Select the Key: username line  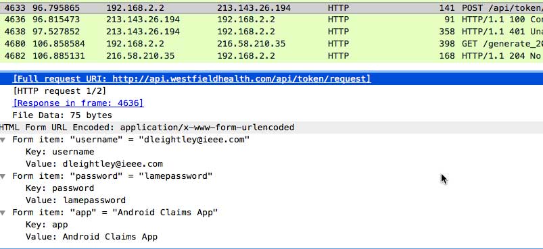click(60, 152)
